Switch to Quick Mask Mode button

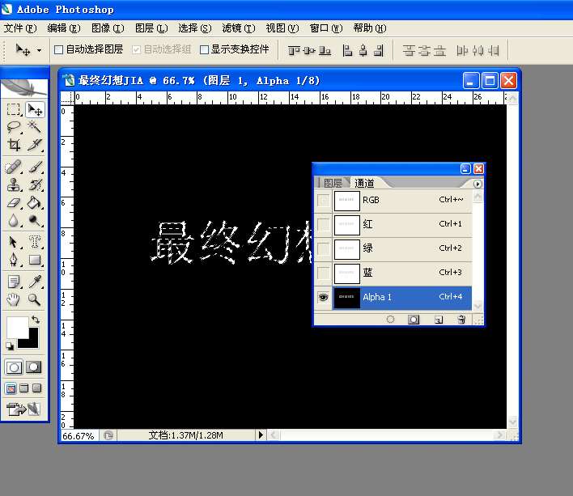[x=34, y=367]
